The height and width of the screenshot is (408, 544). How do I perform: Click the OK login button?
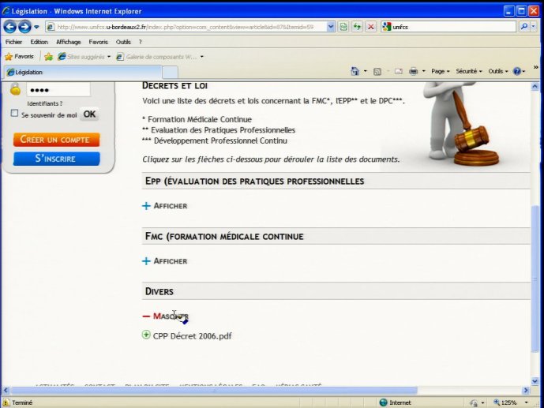coord(89,114)
